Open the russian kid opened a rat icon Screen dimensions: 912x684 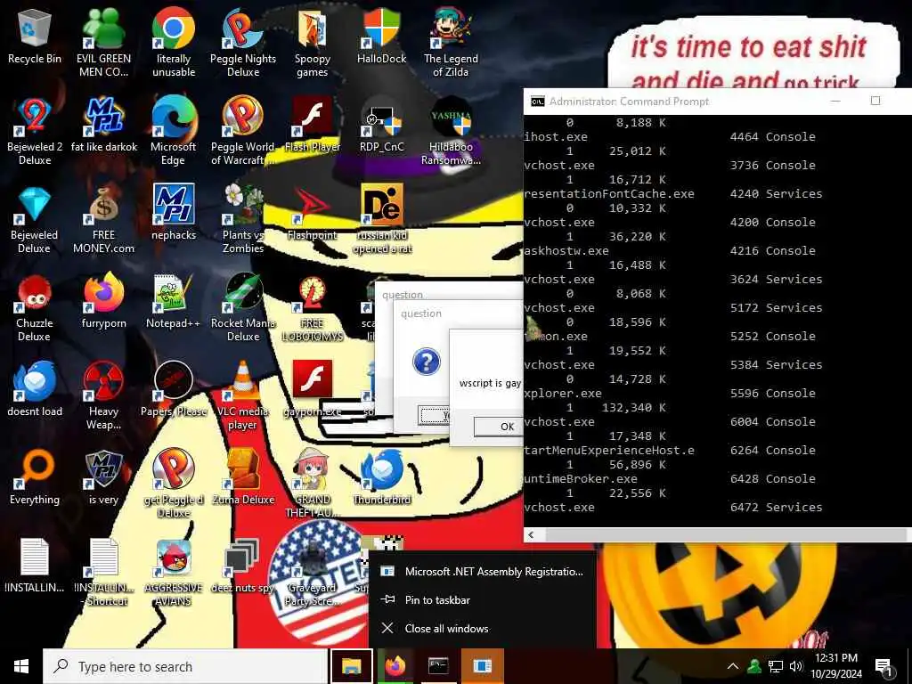click(381, 220)
